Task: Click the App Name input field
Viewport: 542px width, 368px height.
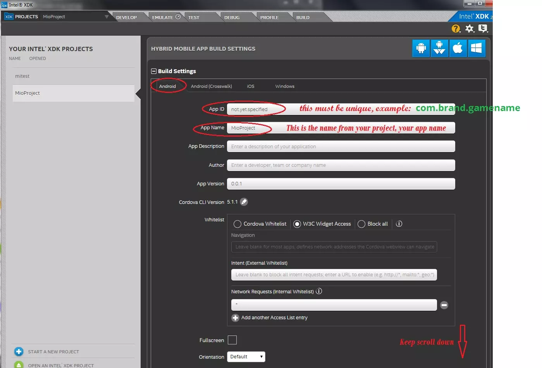Action: pyautogui.click(x=341, y=128)
